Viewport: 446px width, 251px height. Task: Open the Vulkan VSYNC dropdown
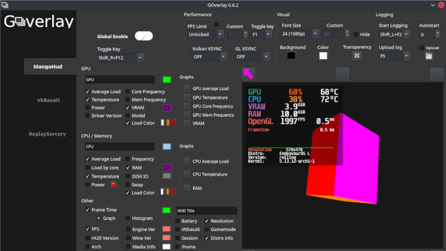pos(209,57)
